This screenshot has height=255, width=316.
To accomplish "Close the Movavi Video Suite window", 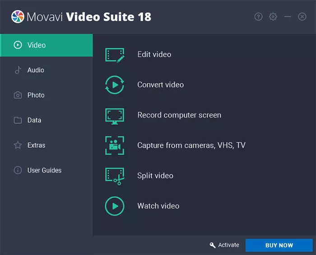I will coord(302,17).
